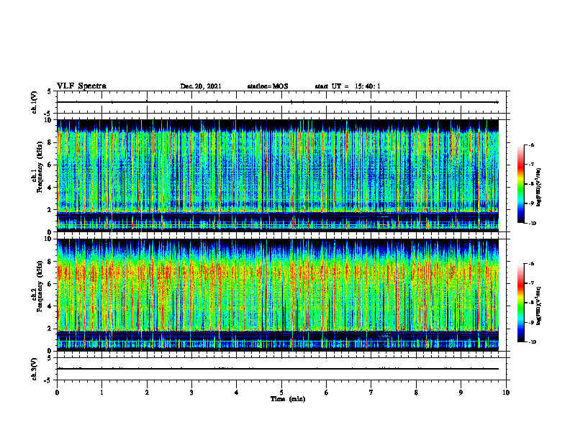Click the 5 tick on ch.1(V) axis

coord(50,91)
